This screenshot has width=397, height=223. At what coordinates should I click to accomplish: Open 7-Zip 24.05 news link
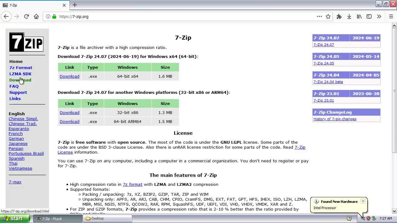(x=323, y=63)
